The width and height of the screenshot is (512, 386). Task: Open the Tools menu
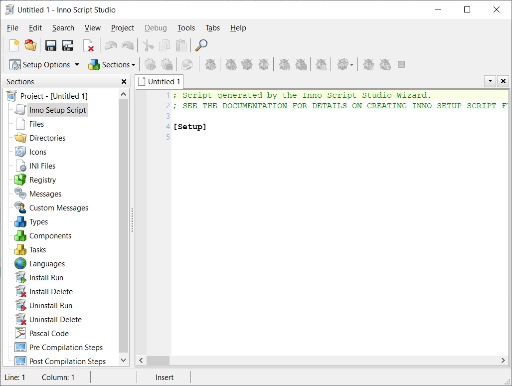click(186, 28)
